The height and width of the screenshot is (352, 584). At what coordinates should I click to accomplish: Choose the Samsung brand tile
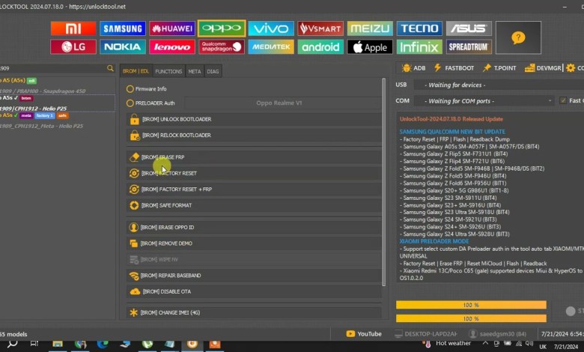click(x=122, y=28)
